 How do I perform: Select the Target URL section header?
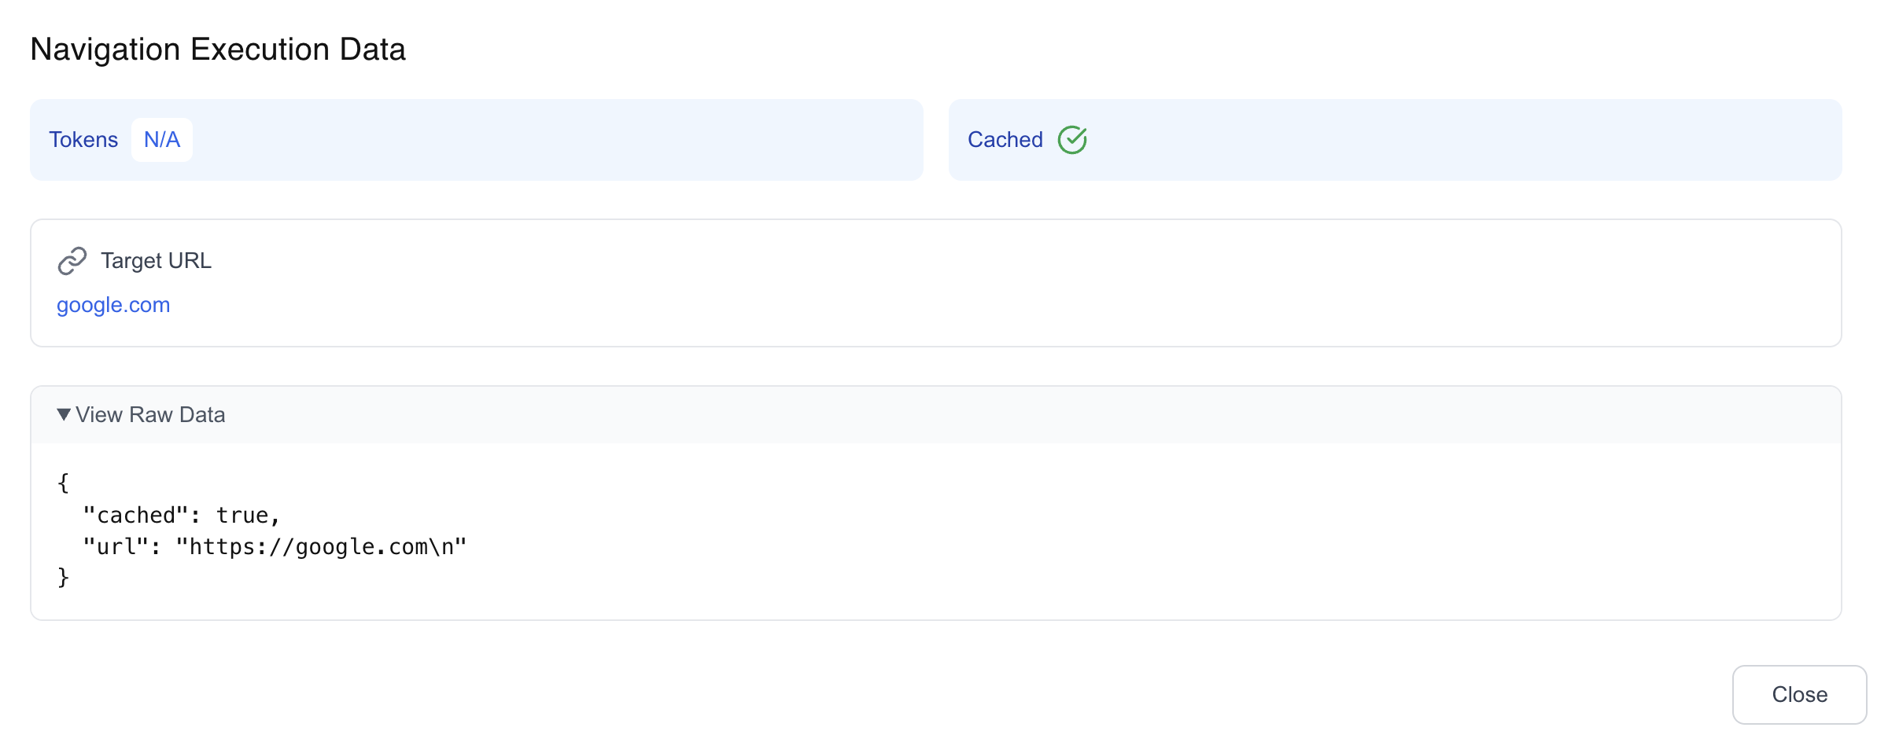pyautogui.click(x=157, y=260)
